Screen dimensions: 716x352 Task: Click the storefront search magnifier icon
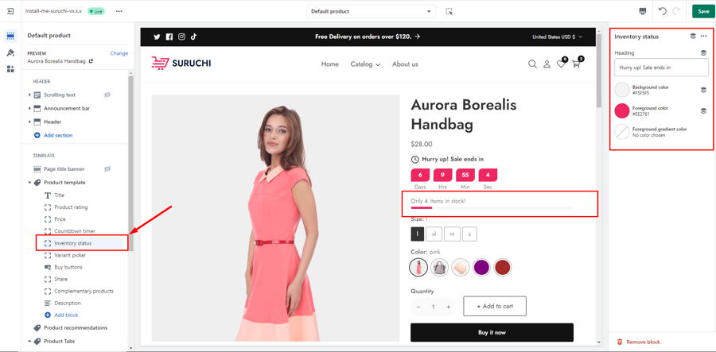(x=532, y=64)
